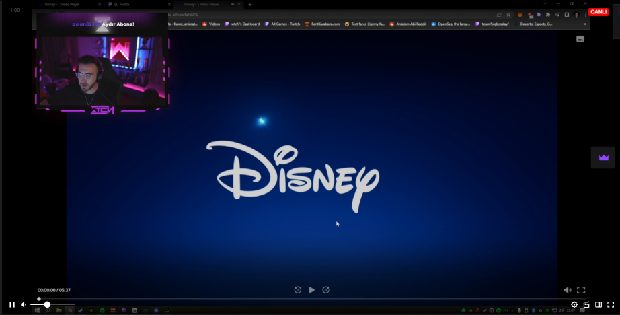The image size is (620, 315).
Task: Click the Disney+ progress bar start handle
Action: pyautogui.click(x=39, y=299)
